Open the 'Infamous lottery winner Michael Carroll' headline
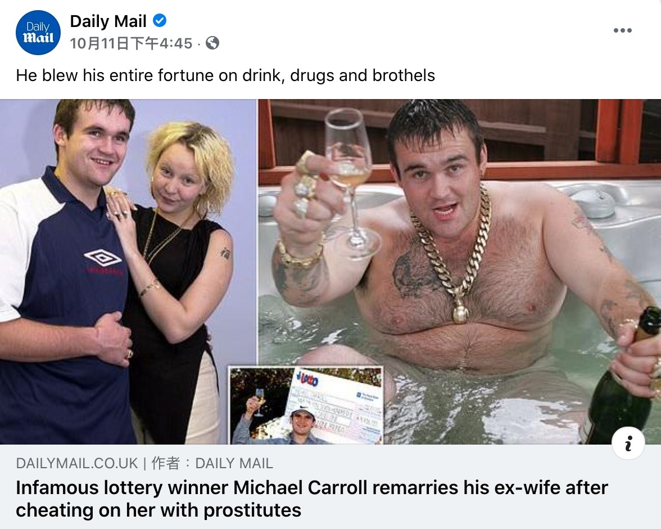 312,499
